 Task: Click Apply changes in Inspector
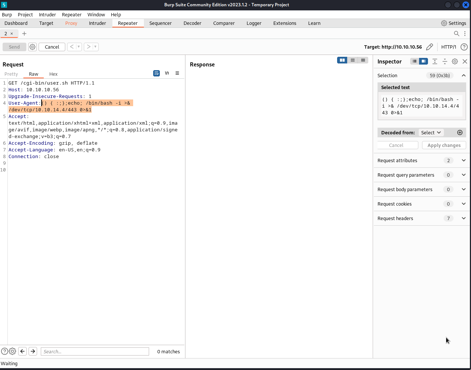coord(444,145)
